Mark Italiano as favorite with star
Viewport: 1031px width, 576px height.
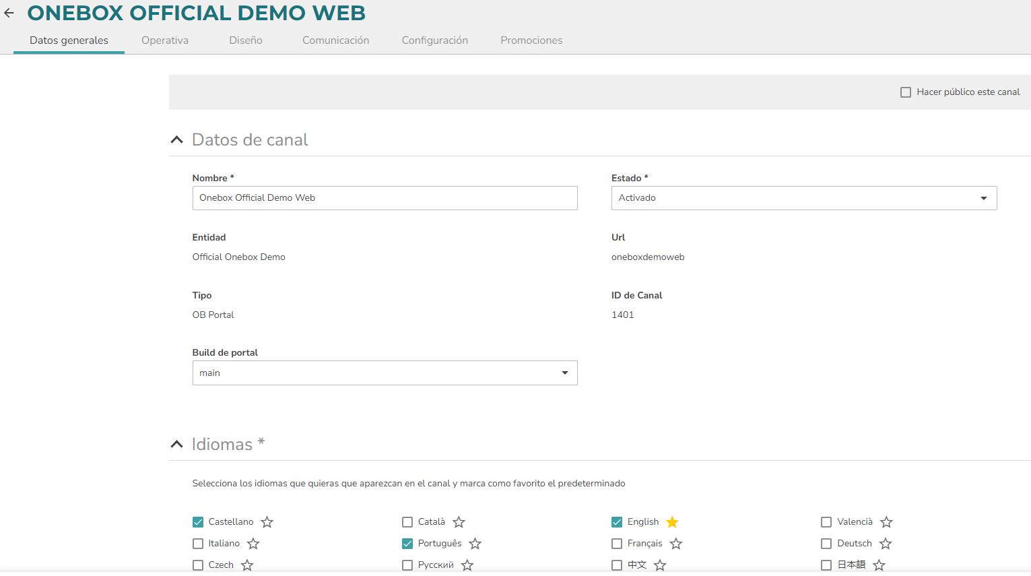[x=253, y=544]
